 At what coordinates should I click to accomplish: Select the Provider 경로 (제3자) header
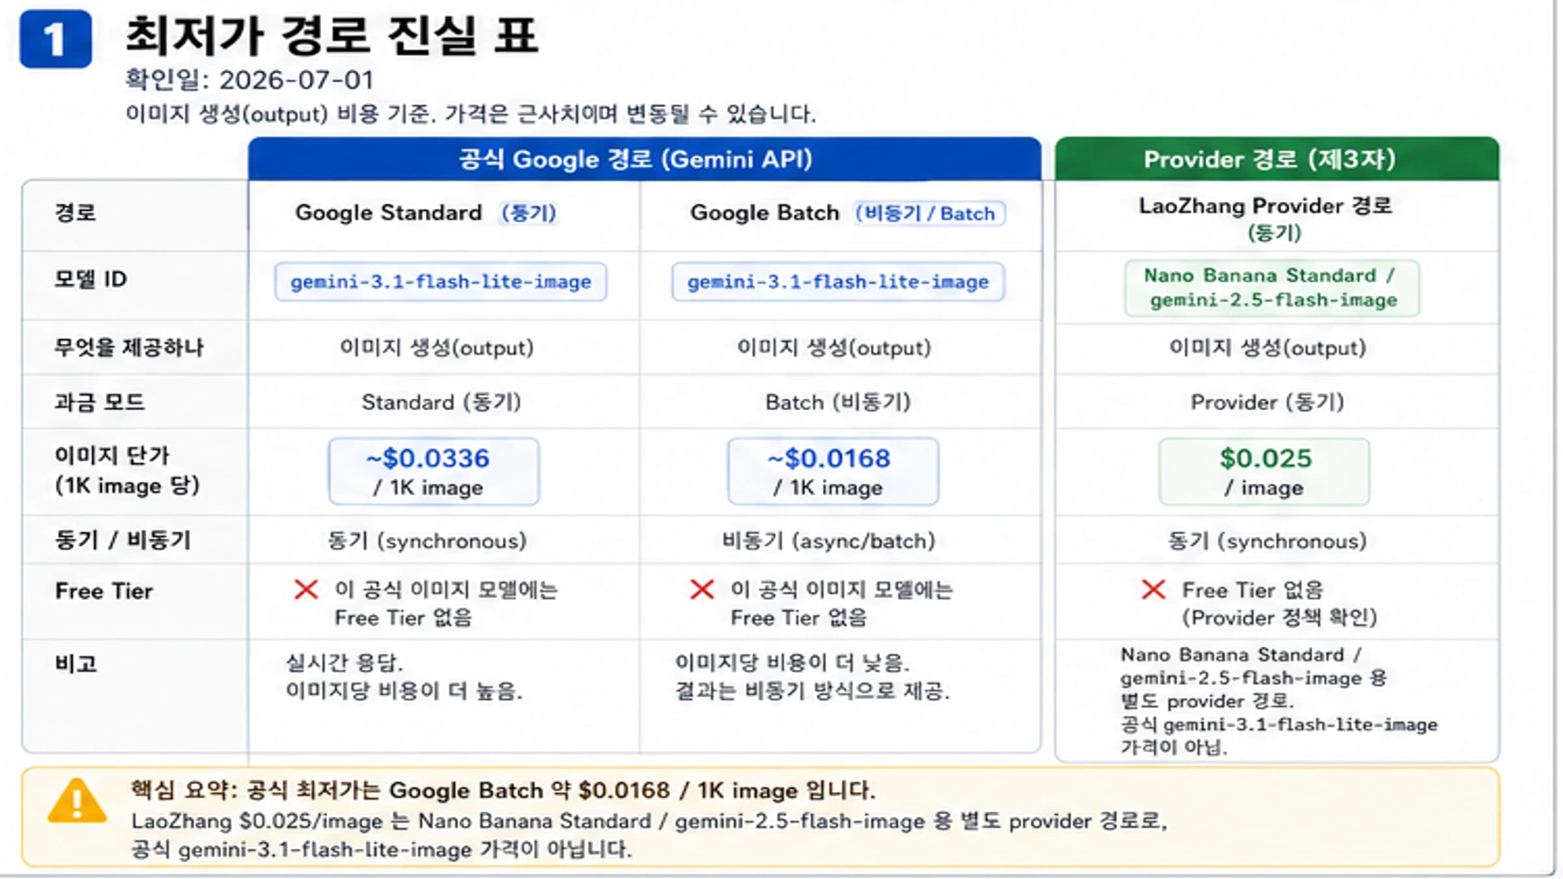[1277, 159]
